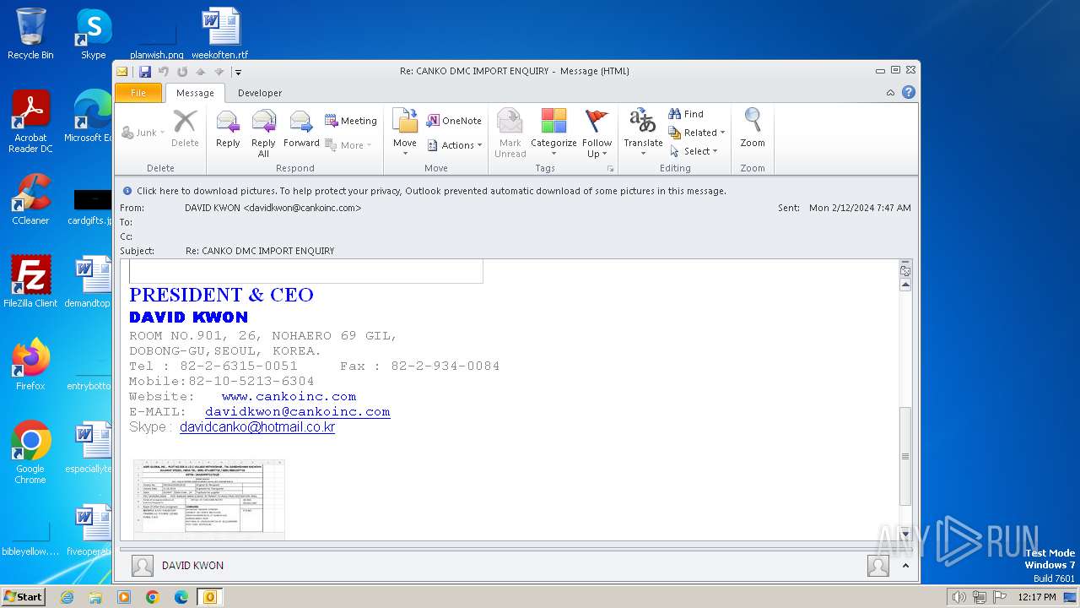Viewport: 1080px width, 608px height.
Task: Switch to the Message tab
Action: coord(195,93)
